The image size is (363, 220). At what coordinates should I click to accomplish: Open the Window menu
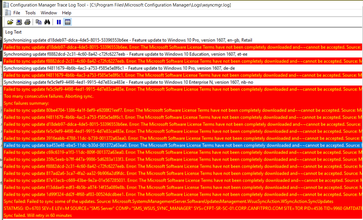click(49, 13)
